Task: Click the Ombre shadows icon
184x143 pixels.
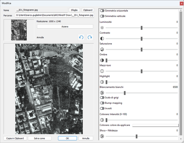Action: pyautogui.click(x=102, y=60)
